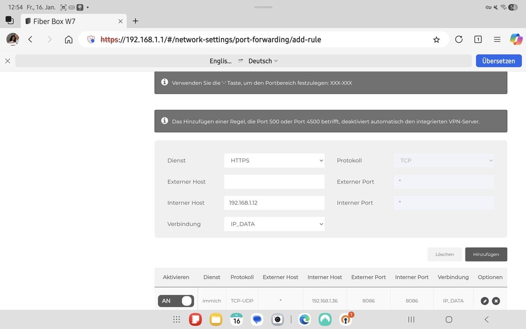
Task: Swap translation languages arrows
Action: point(240,61)
